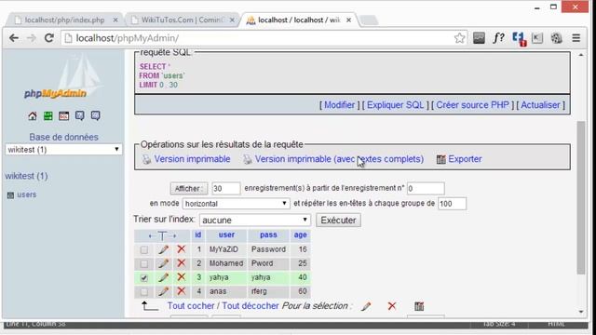Click Créer source PHP link
596x335 pixels.
[x=472, y=105]
